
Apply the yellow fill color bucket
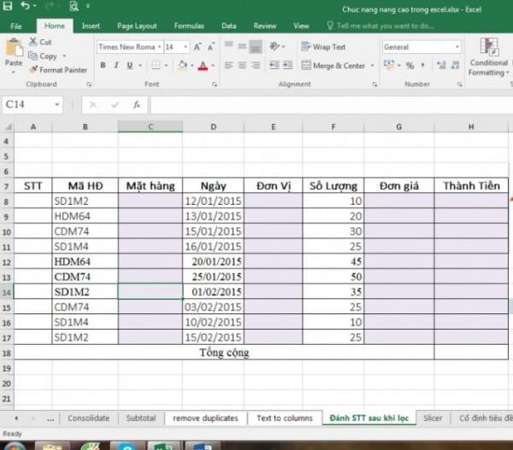pyautogui.click(x=183, y=66)
